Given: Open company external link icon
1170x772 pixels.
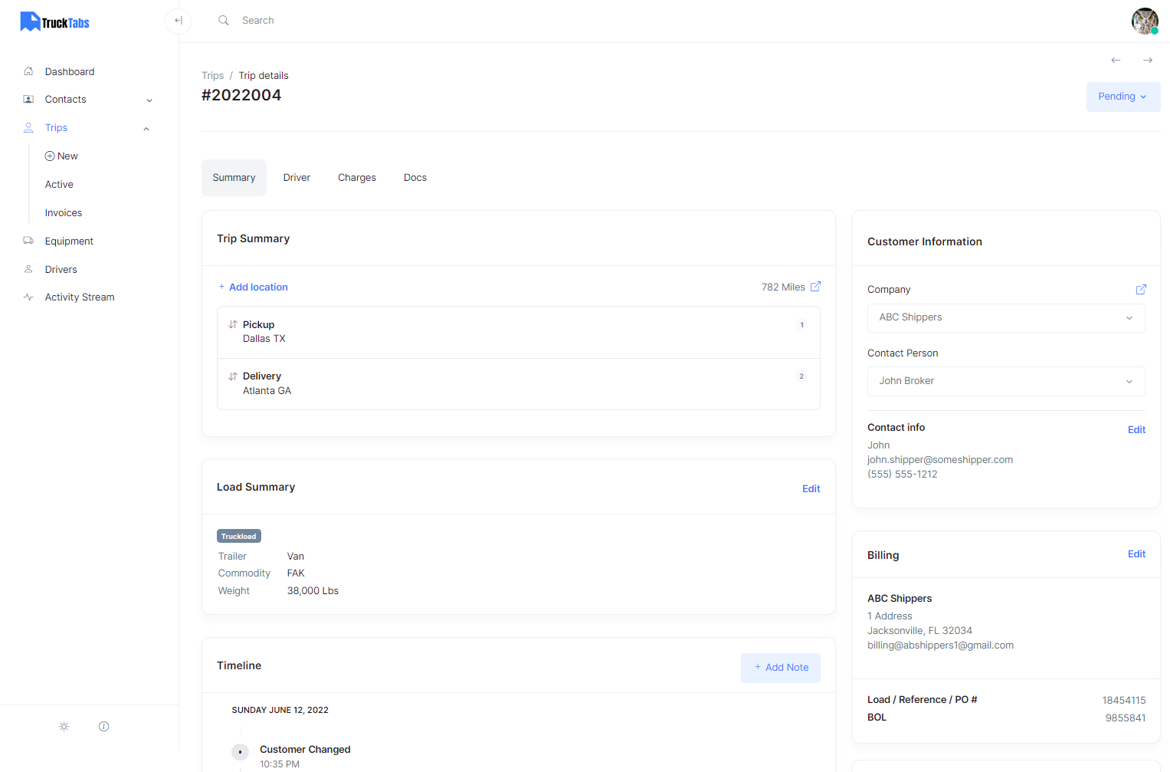Looking at the screenshot, I should (x=1140, y=290).
